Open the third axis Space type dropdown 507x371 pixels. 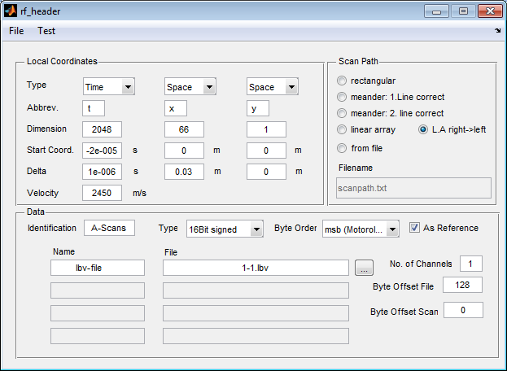273,86
